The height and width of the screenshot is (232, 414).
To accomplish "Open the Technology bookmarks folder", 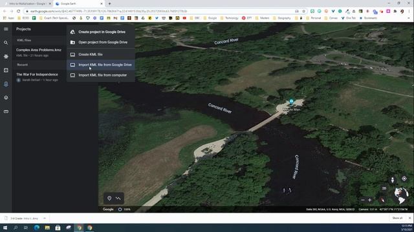I will click(230, 18).
